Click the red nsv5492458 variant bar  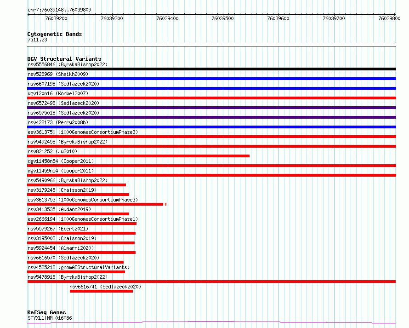tap(211, 146)
